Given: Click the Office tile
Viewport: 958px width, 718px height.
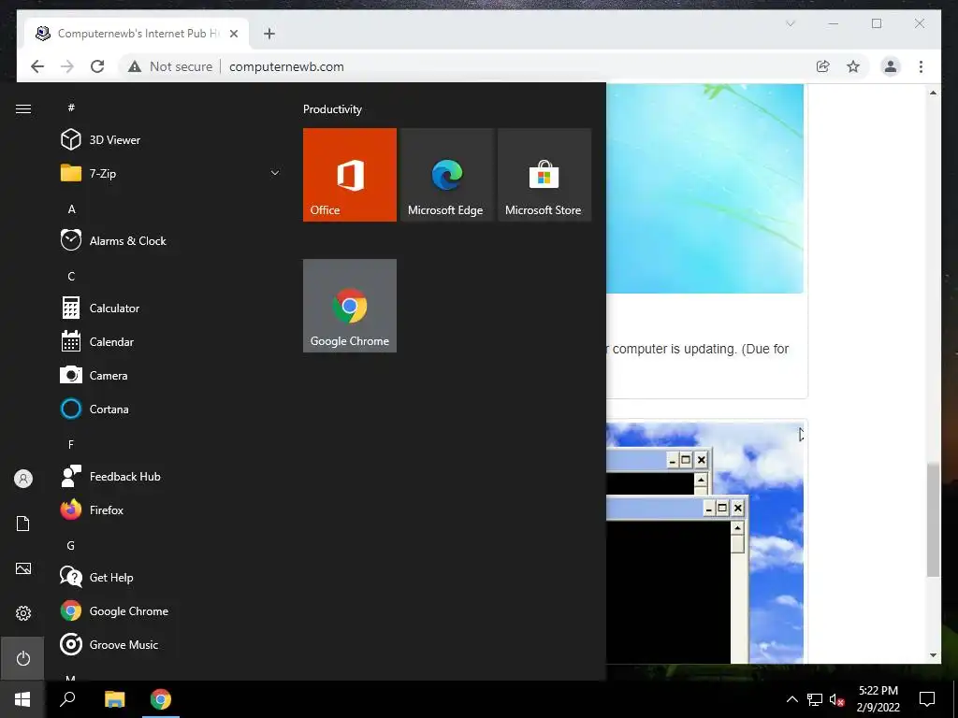Looking at the screenshot, I should tap(350, 175).
